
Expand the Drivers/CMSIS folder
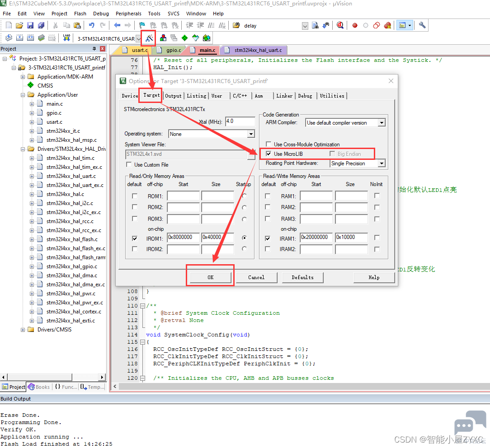point(23,330)
